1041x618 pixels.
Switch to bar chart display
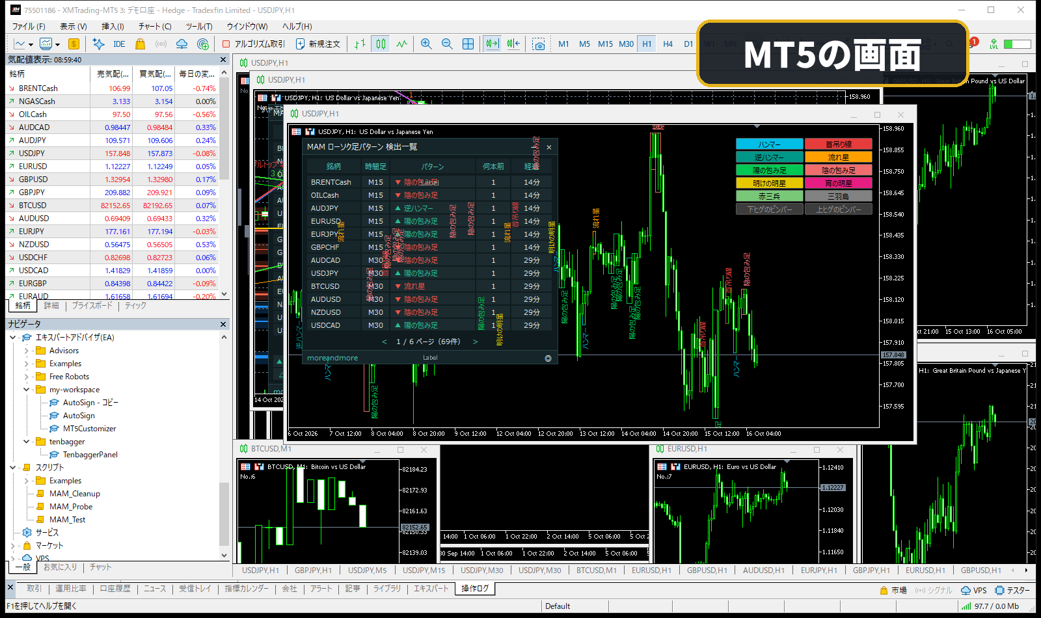click(360, 44)
